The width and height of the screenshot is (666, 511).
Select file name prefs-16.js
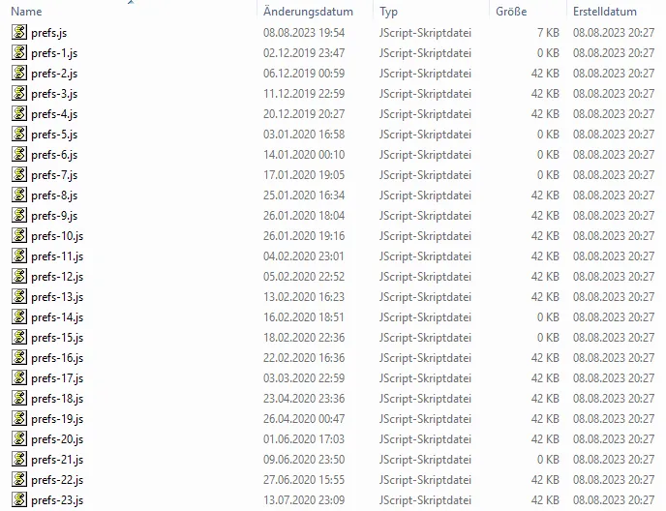57,358
